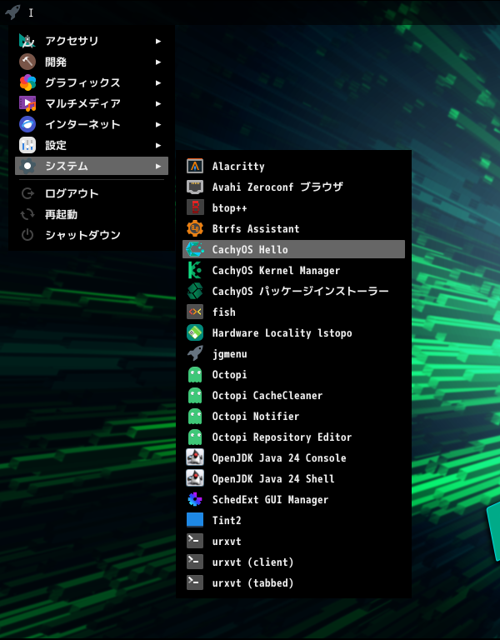500x640 pixels.
Task: Open the グラフィックス category
Action: [92, 82]
